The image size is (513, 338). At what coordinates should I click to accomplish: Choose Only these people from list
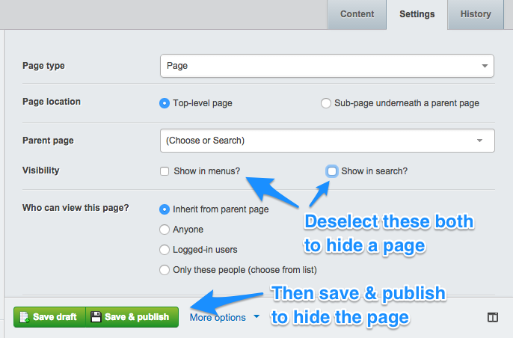165,270
